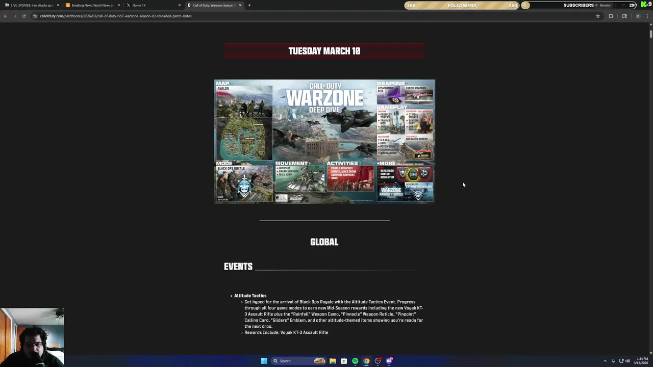Open a new browser tab
The height and width of the screenshot is (367, 653).
[249, 5]
